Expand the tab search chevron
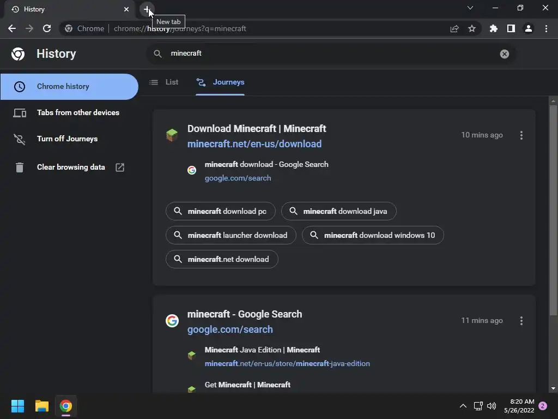The height and width of the screenshot is (419, 558). coord(470,8)
